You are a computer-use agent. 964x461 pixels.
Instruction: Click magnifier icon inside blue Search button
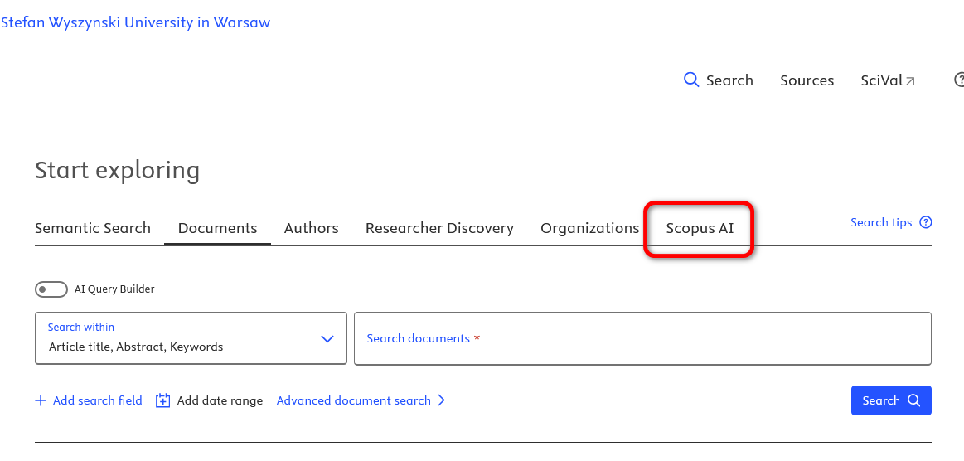point(914,400)
